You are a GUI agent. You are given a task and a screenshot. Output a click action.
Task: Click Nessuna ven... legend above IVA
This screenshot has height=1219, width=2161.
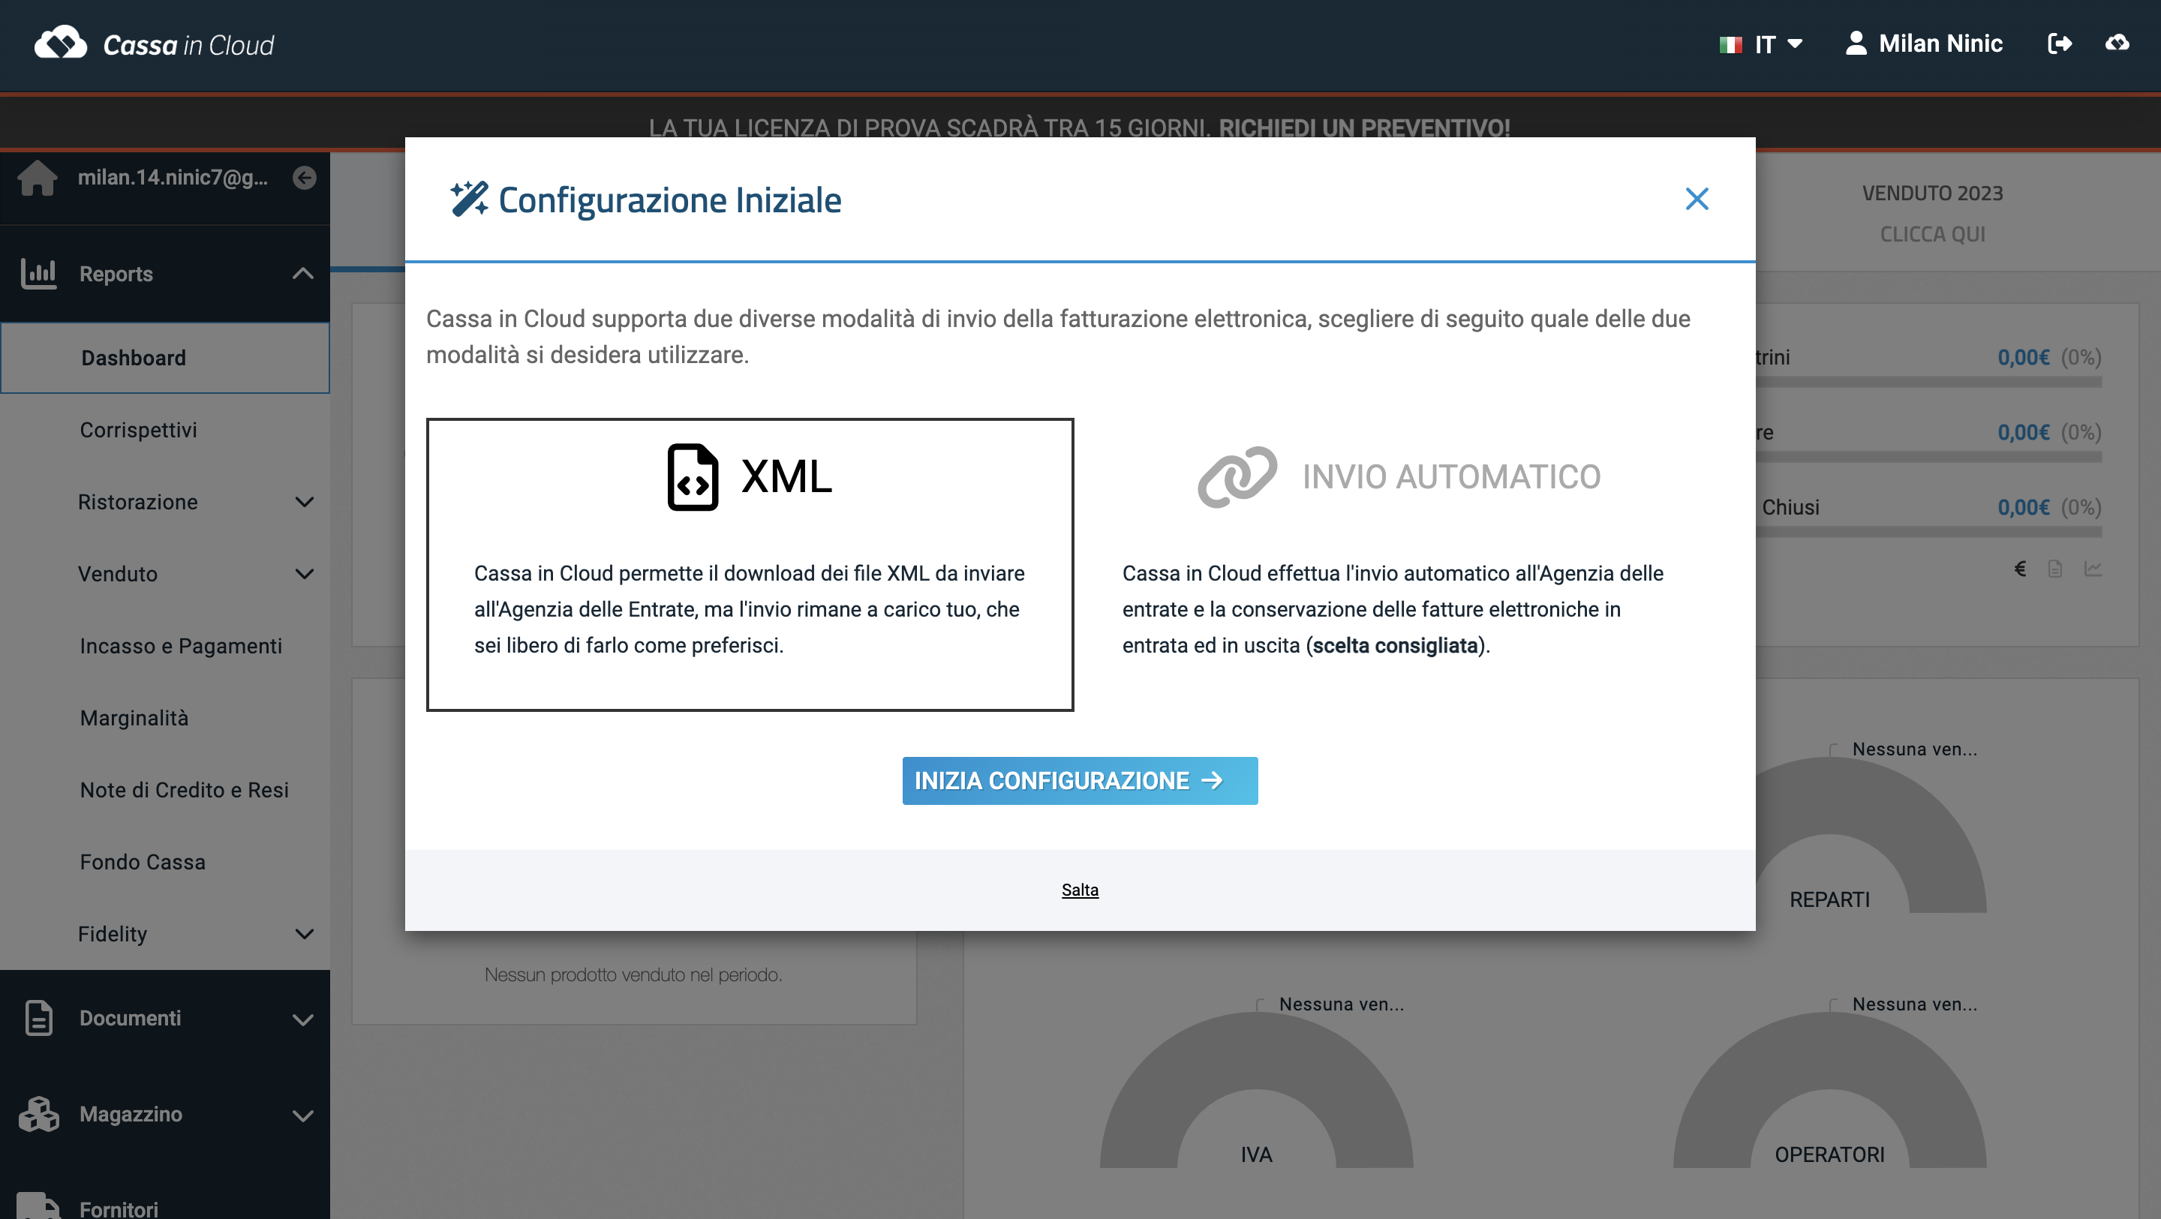point(1341,1004)
